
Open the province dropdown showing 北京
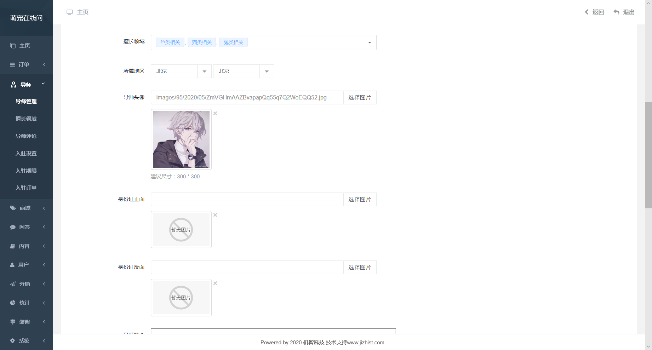(x=181, y=71)
